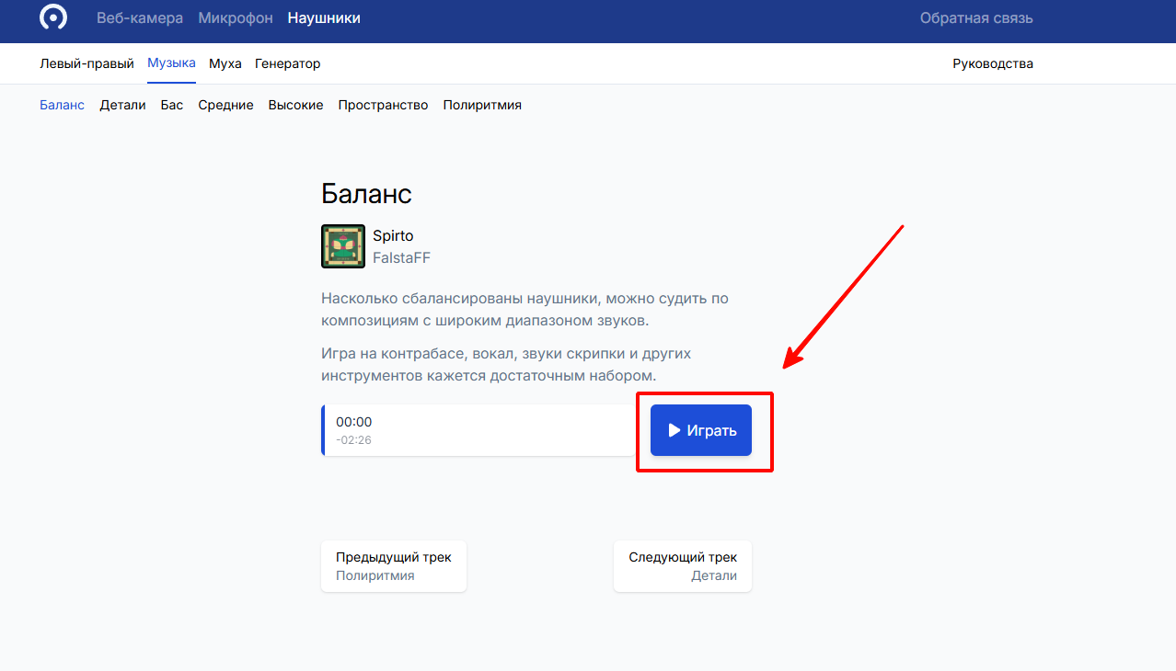Select the Полиритмия sub-tab
The image size is (1176, 671).
tap(482, 105)
